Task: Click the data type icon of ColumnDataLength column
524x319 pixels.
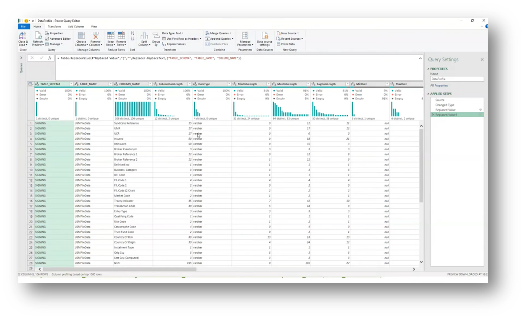Action: [x=156, y=84]
